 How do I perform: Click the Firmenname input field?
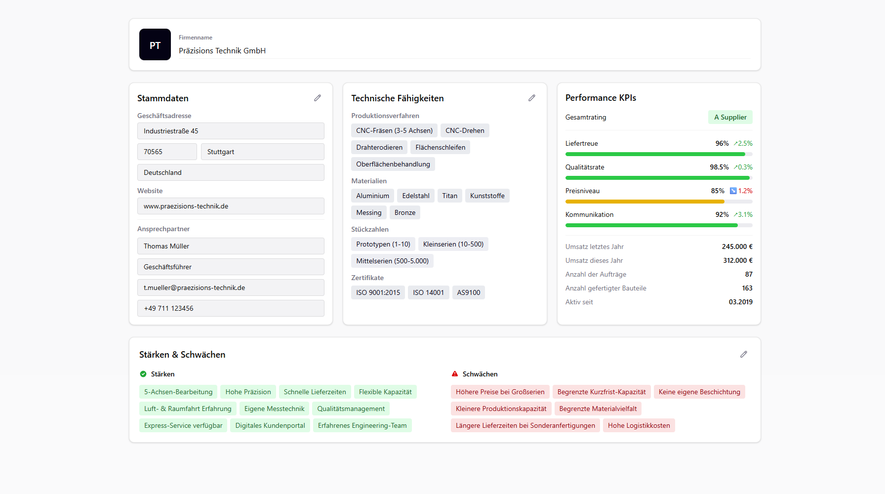click(464, 50)
